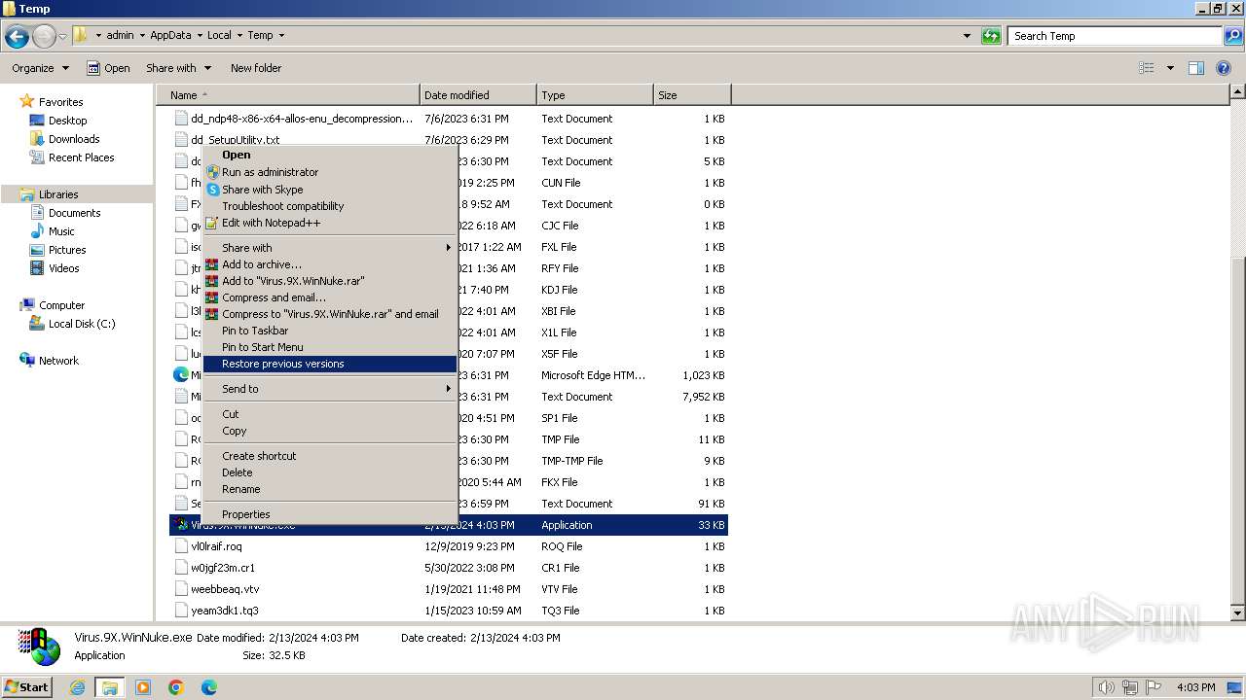Sort by the Type column header

coord(595,95)
